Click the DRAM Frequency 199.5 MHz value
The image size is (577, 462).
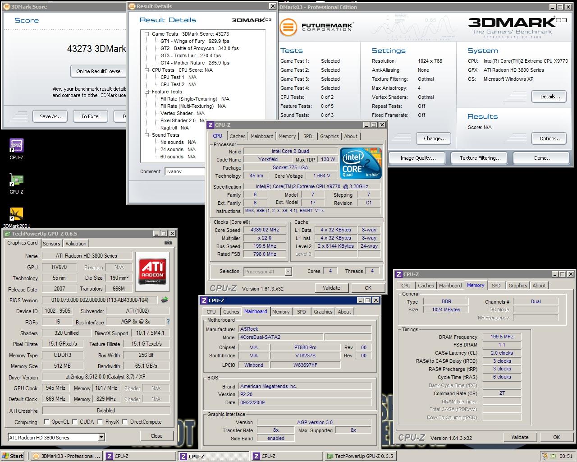point(502,337)
